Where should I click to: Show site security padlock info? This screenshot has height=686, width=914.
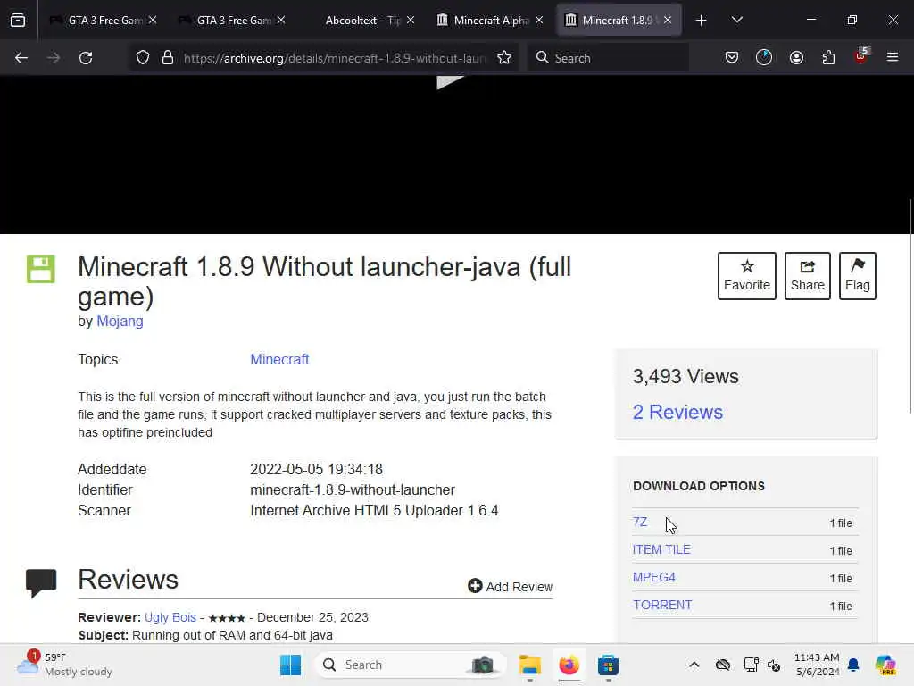[x=168, y=58]
